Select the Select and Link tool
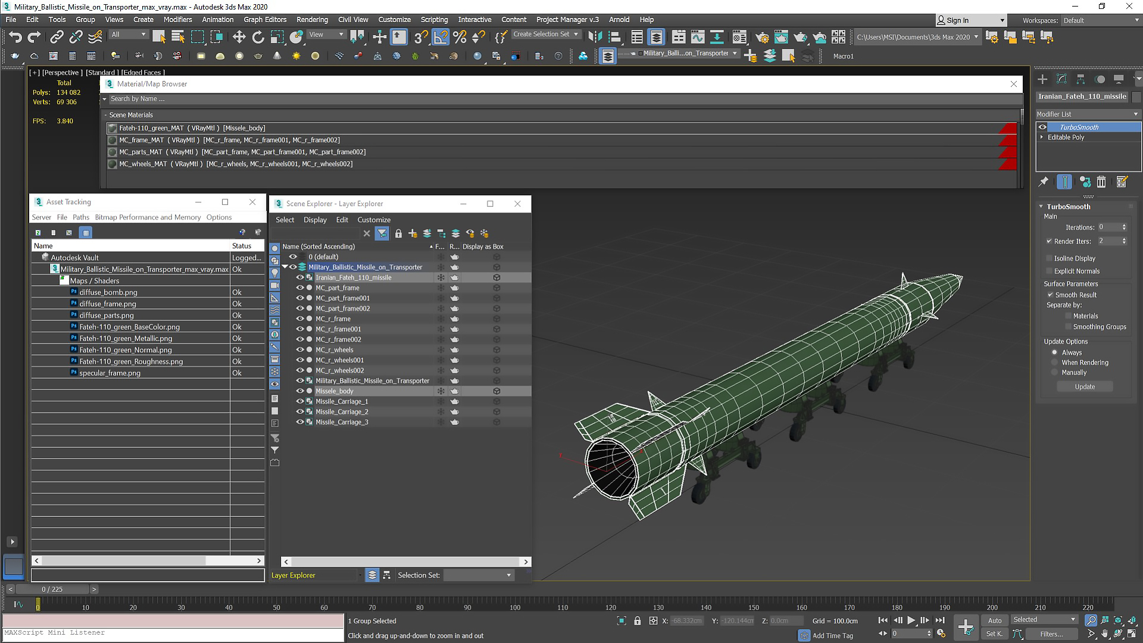 point(57,37)
